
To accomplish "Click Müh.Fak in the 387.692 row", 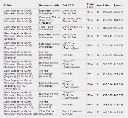I will click(67, 74).
